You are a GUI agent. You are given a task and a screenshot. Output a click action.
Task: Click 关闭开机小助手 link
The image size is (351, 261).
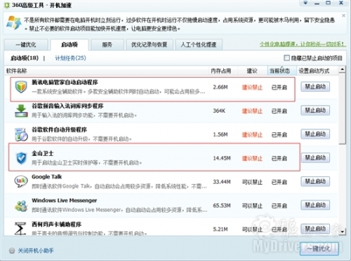pos(36,251)
